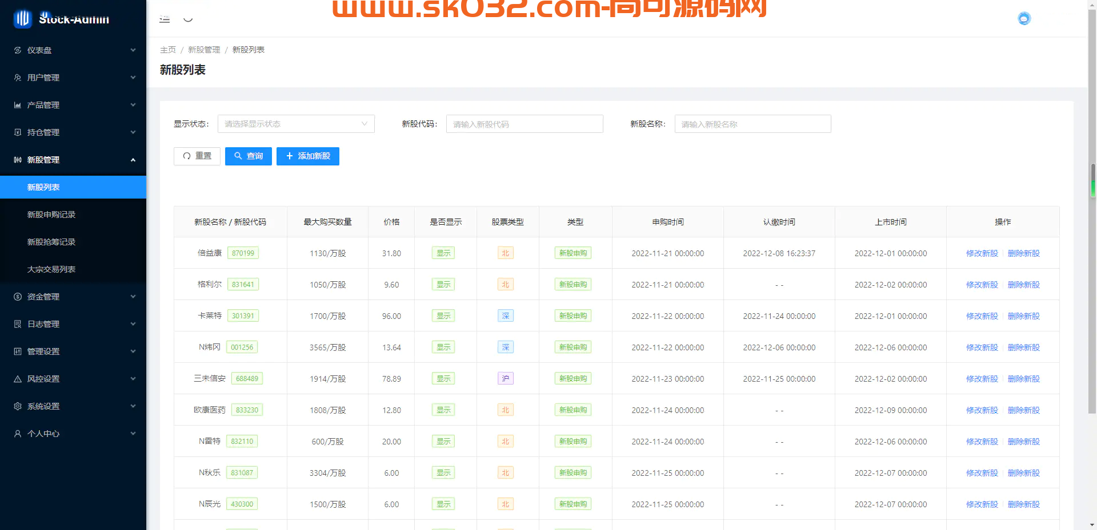
Task: Click the 主页 breadcrumb link
Action: pos(168,50)
